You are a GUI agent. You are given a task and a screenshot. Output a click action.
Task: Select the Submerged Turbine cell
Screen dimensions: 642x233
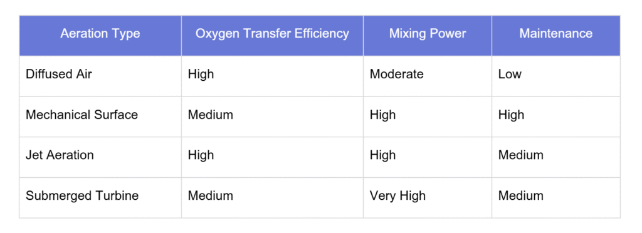[100, 197]
